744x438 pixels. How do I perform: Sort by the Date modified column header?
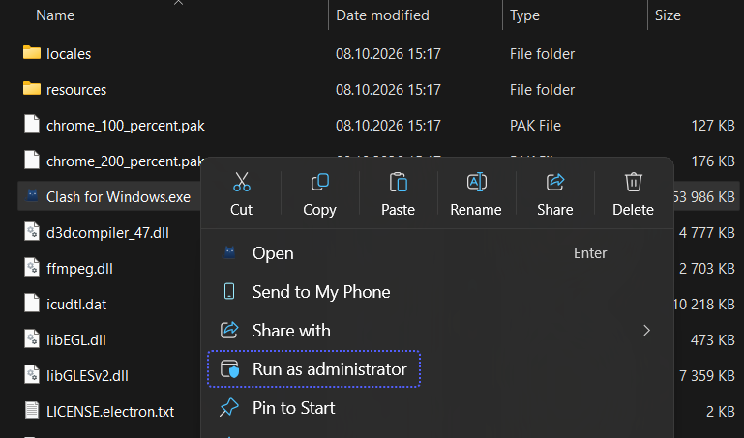382,15
